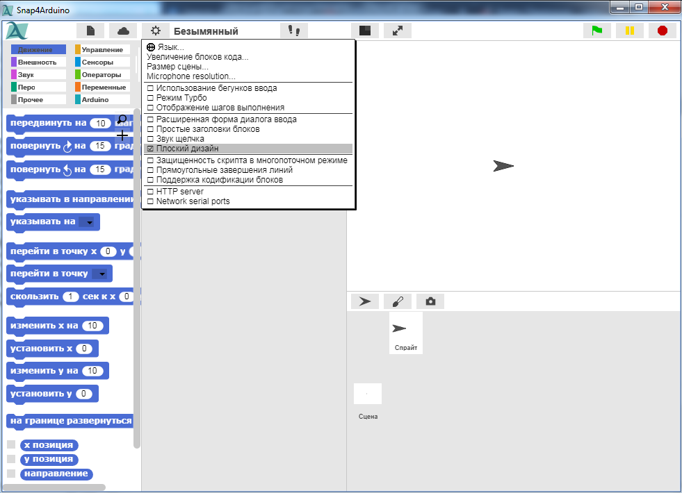
Task: Select Размер сцены... menu entry
Action: point(177,67)
